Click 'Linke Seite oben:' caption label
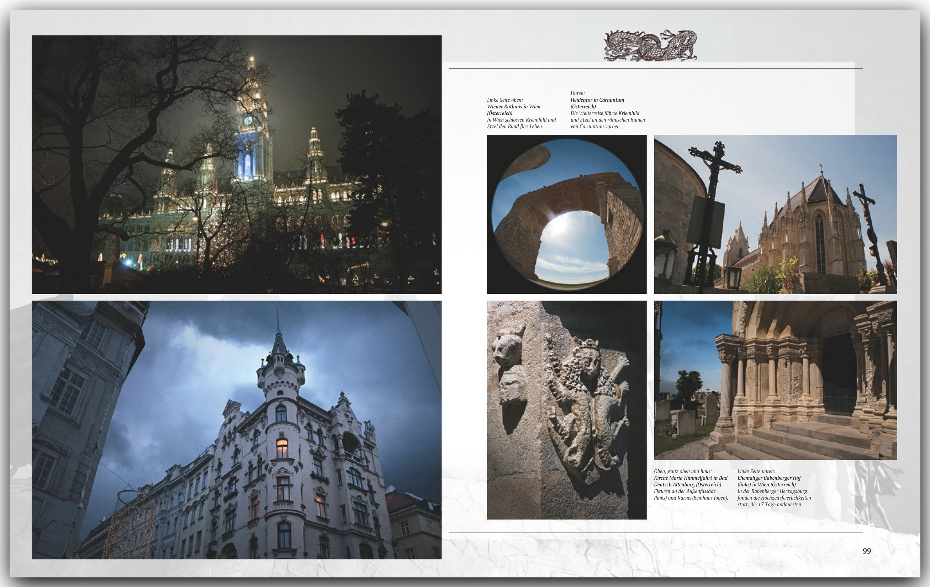The image size is (930, 587). [505, 100]
